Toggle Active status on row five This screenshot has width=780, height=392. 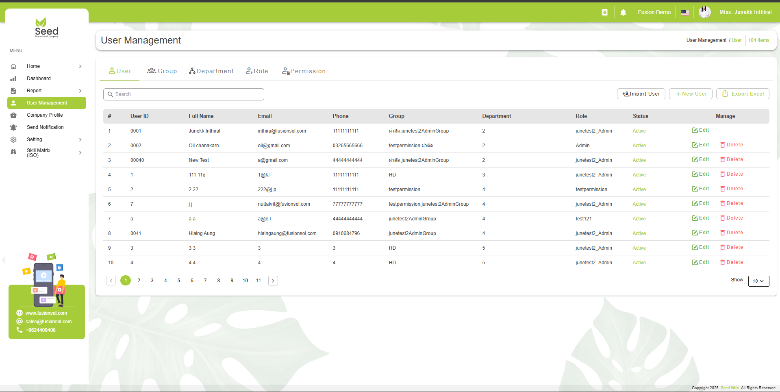pyautogui.click(x=639, y=189)
